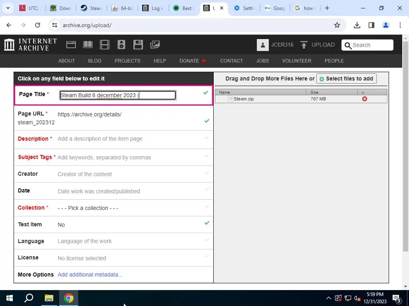This screenshot has height=306, width=409.
Task: Open the Web (Wayback) icon in header
Action: coord(71,45)
